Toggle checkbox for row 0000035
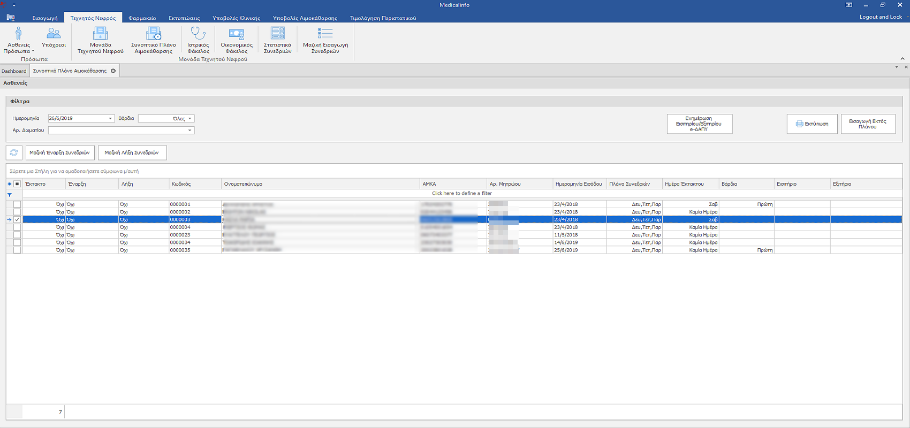 (17, 250)
